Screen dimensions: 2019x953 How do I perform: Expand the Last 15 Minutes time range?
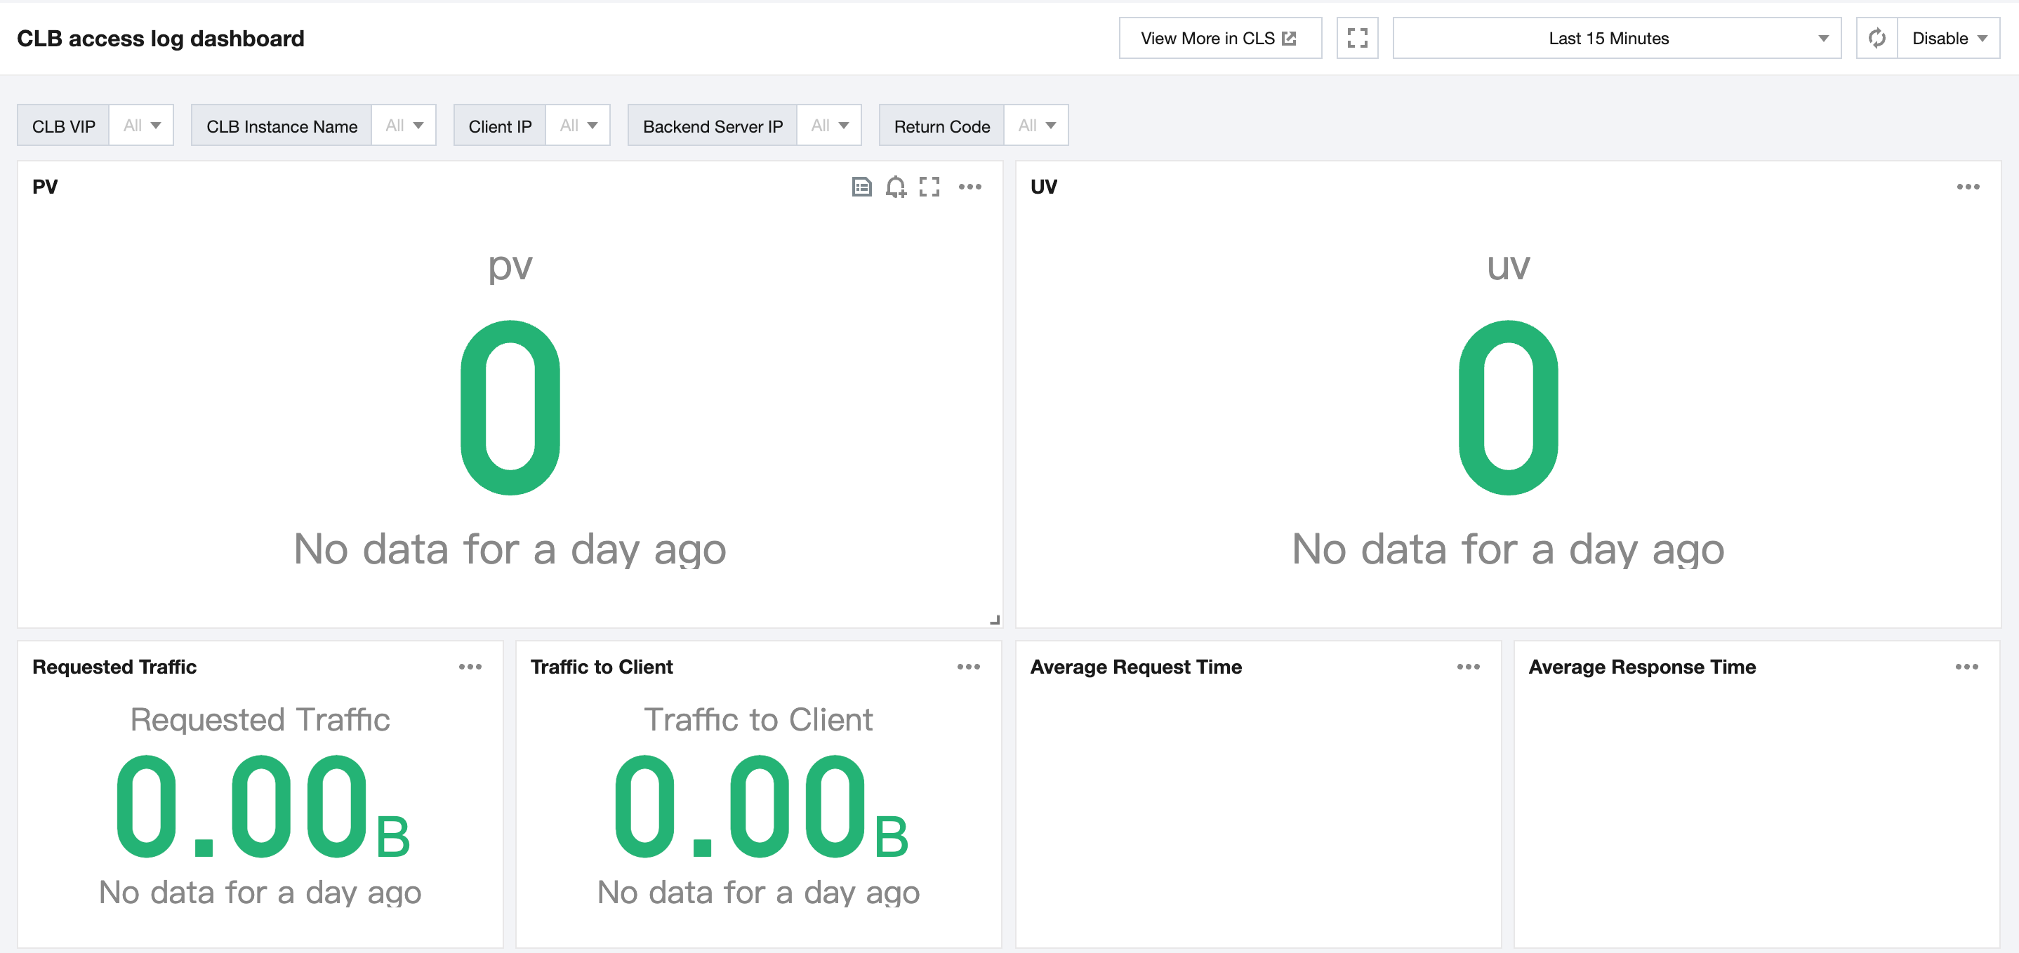coord(1616,38)
